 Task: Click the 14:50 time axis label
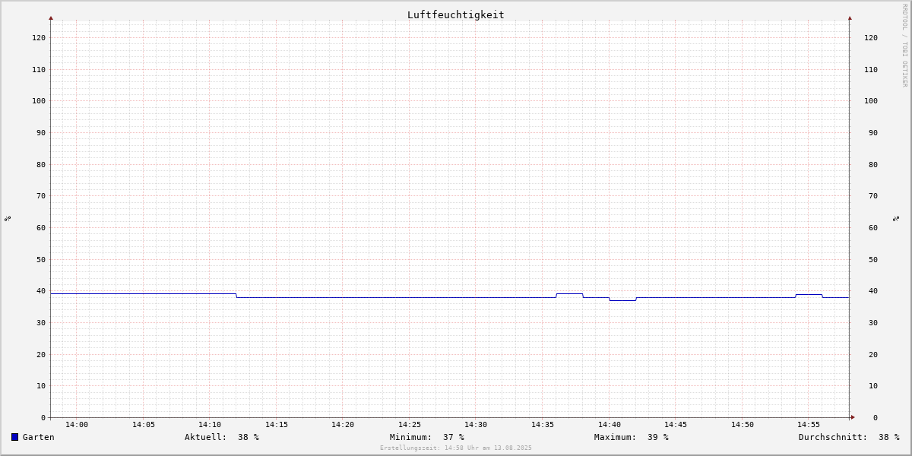click(x=743, y=425)
